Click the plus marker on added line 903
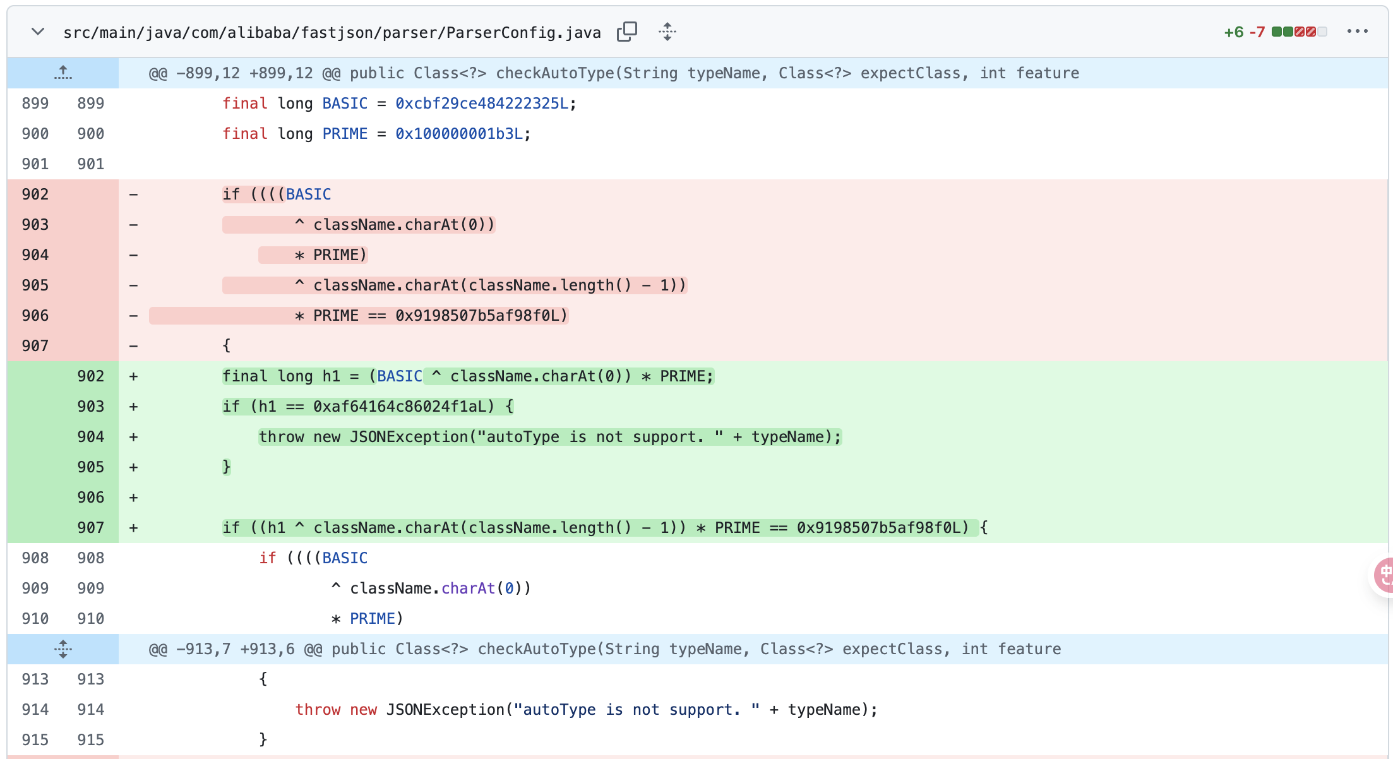This screenshot has width=1393, height=759. [133, 407]
